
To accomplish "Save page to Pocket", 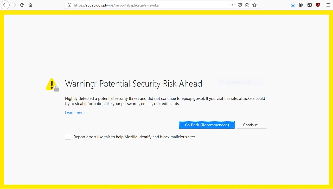I will coord(240,5).
